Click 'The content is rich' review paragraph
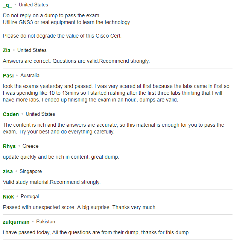Viewport: 234px width, 241px height. point(114,128)
